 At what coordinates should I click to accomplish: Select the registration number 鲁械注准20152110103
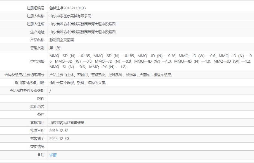pyautogui.click(x=67, y=8)
